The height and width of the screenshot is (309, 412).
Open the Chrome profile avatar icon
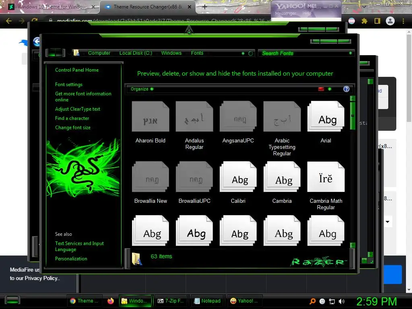click(x=390, y=21)
